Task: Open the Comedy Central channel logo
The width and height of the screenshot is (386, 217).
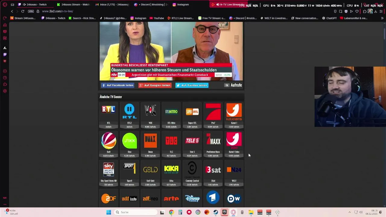Action: [192, 170]
